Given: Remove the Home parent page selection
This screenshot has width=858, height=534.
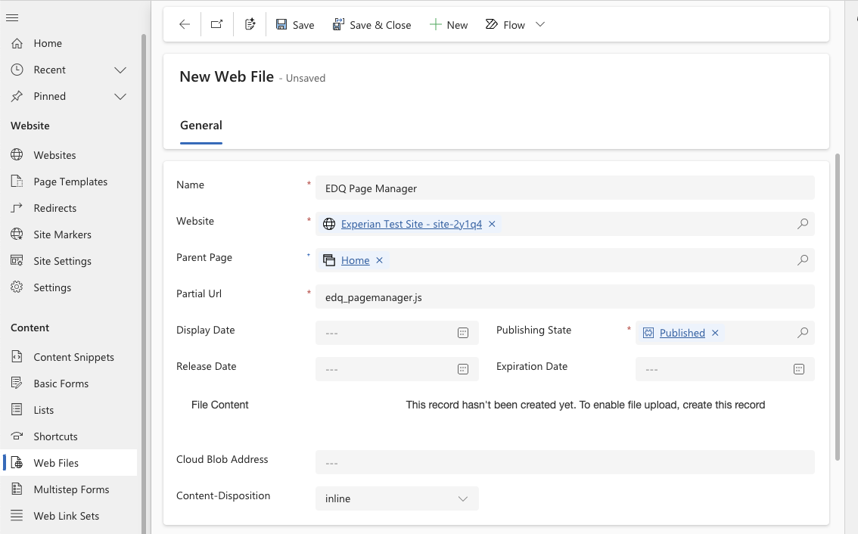Looking at the screenshot, I should 379,259.
